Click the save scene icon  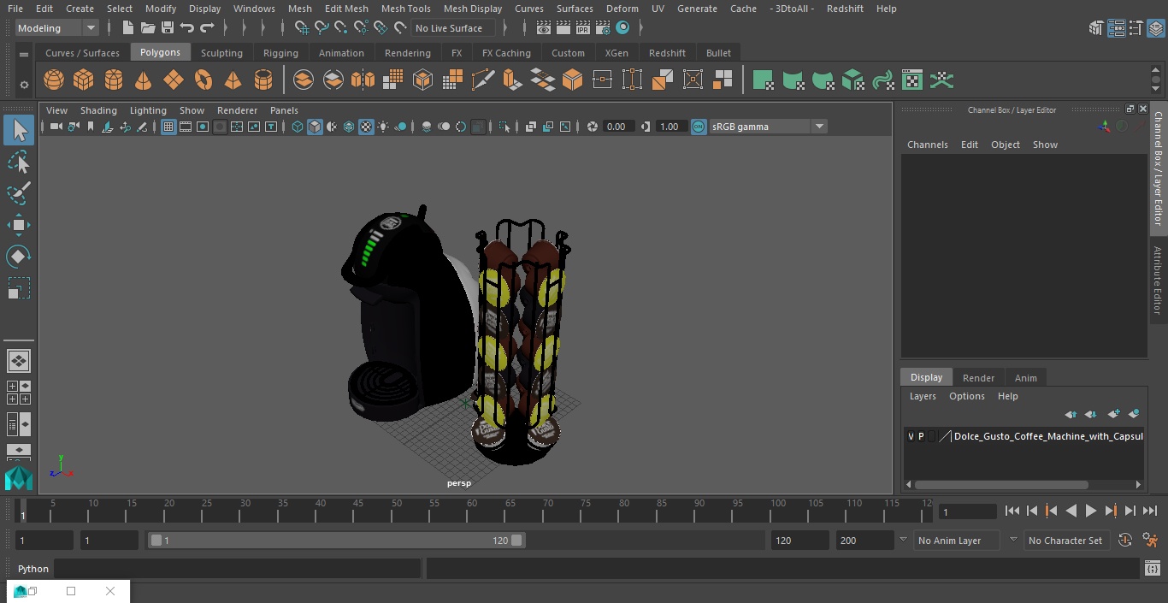(168, 28)
